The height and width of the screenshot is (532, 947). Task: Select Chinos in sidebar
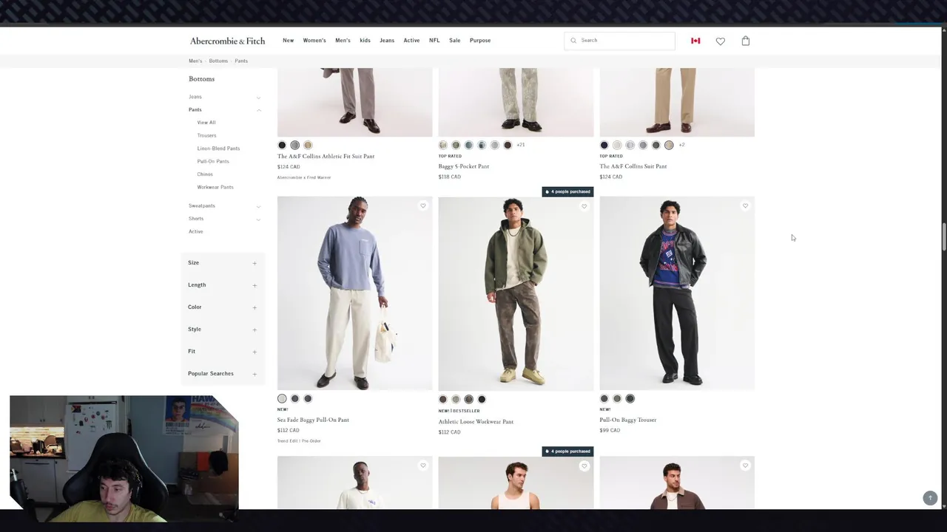point(205,174)
